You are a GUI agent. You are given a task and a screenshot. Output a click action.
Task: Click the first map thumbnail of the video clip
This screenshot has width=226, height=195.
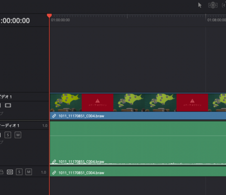pyautogui.click(x=66, y=102)
